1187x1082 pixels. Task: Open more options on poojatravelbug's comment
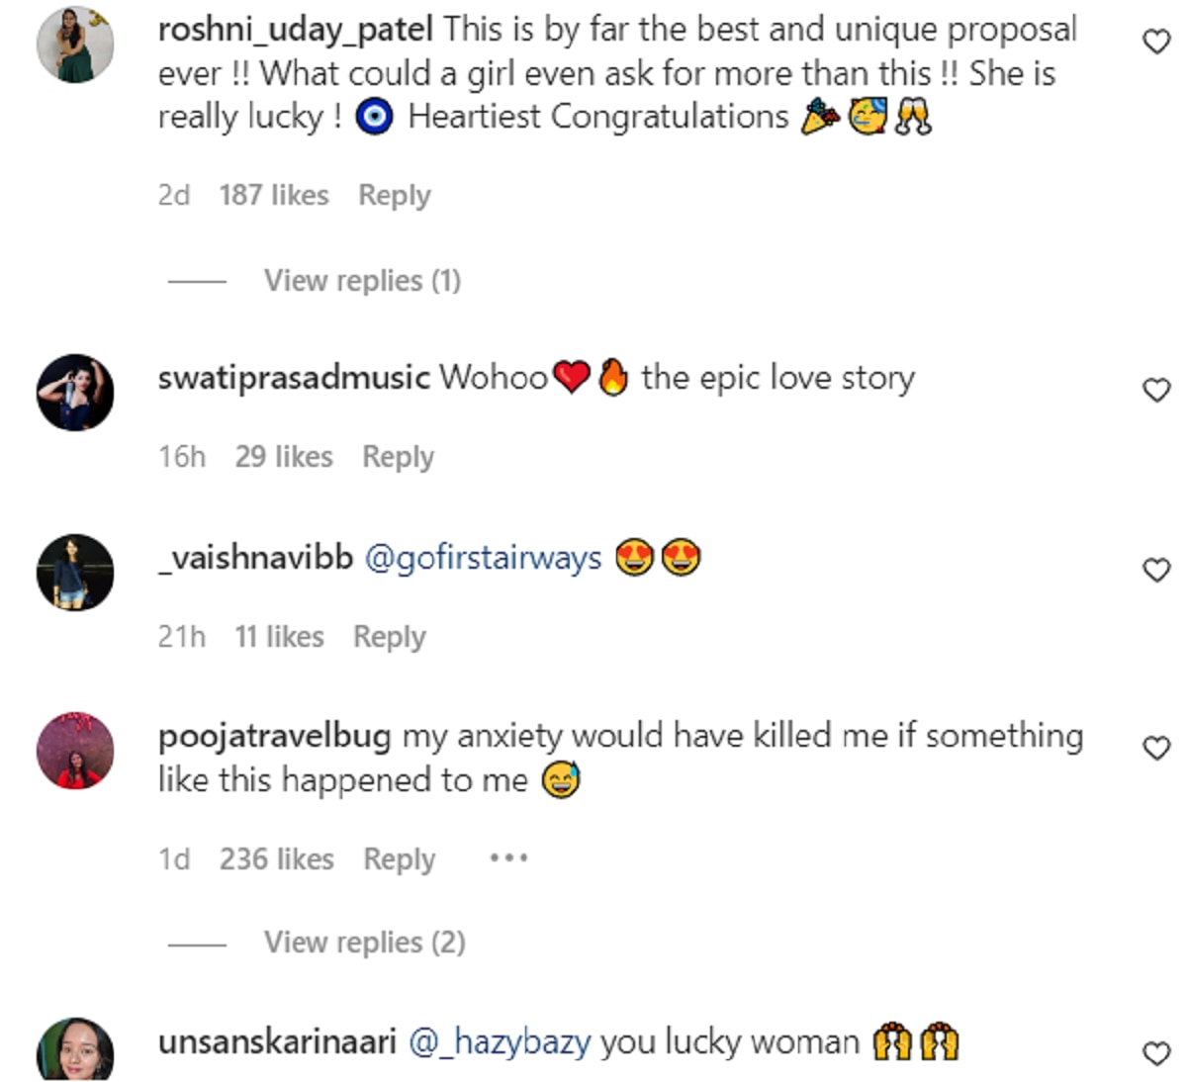coord(508,857)
